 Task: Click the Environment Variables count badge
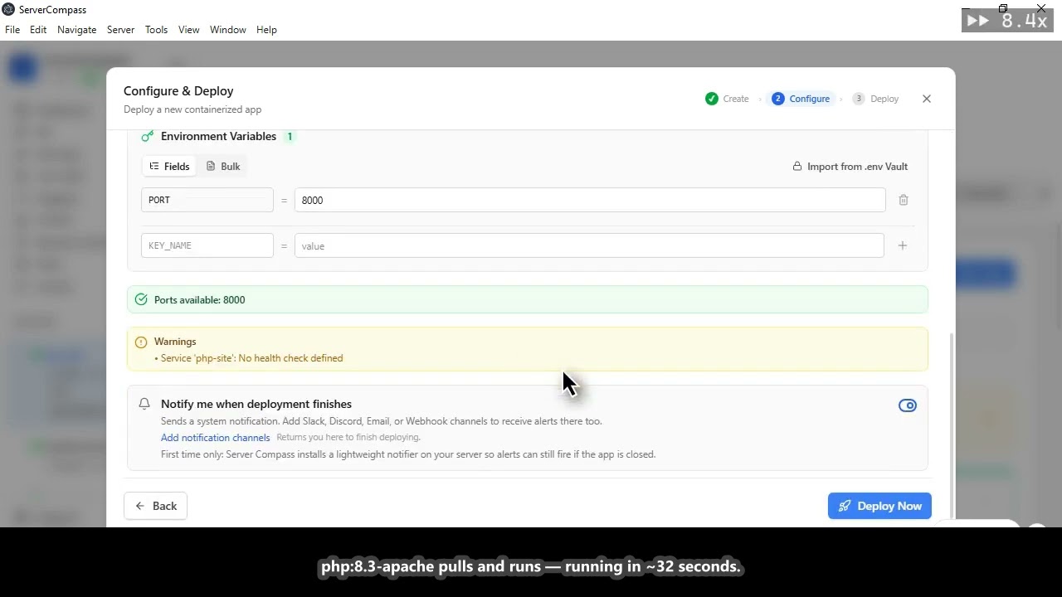tap(290, 136)
